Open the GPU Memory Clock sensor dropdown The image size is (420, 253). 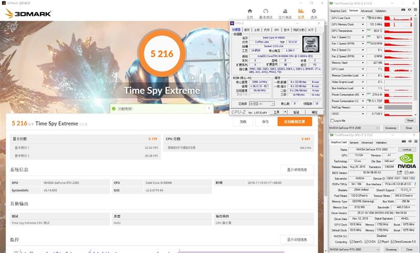tap(363, 25)
